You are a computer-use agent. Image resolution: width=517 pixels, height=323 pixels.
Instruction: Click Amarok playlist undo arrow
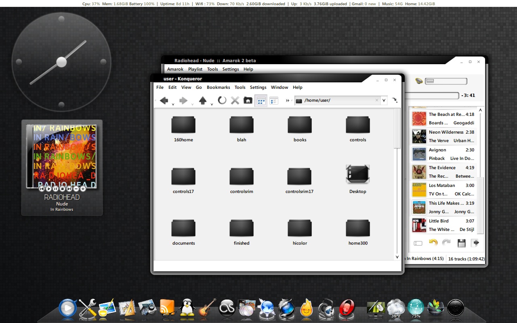[x=433, y=243]
